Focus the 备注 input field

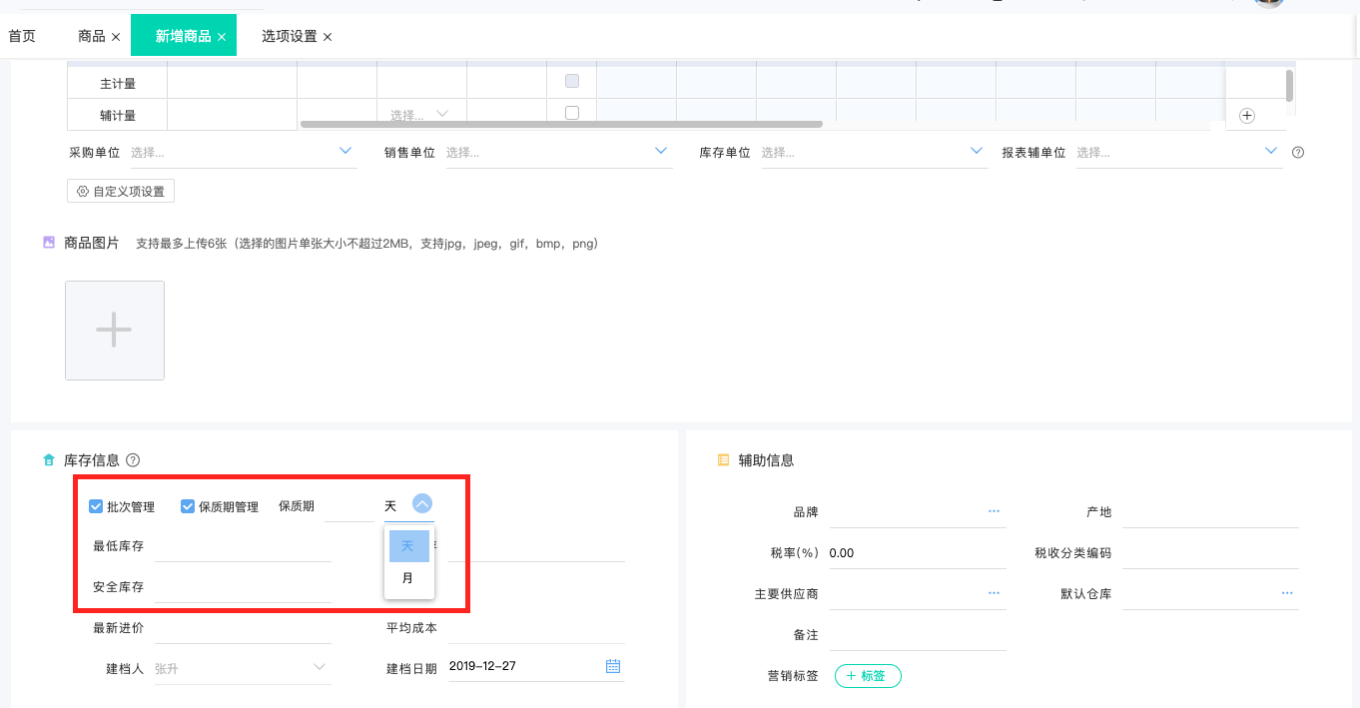[x=918, y=635]
